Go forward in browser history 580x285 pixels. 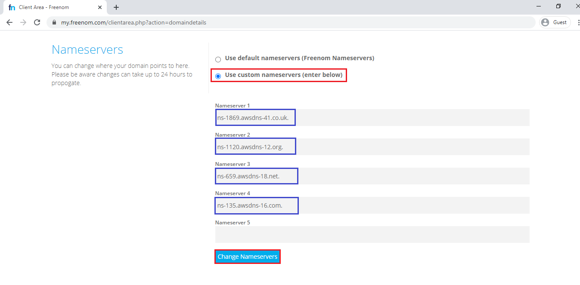[23, 22]
